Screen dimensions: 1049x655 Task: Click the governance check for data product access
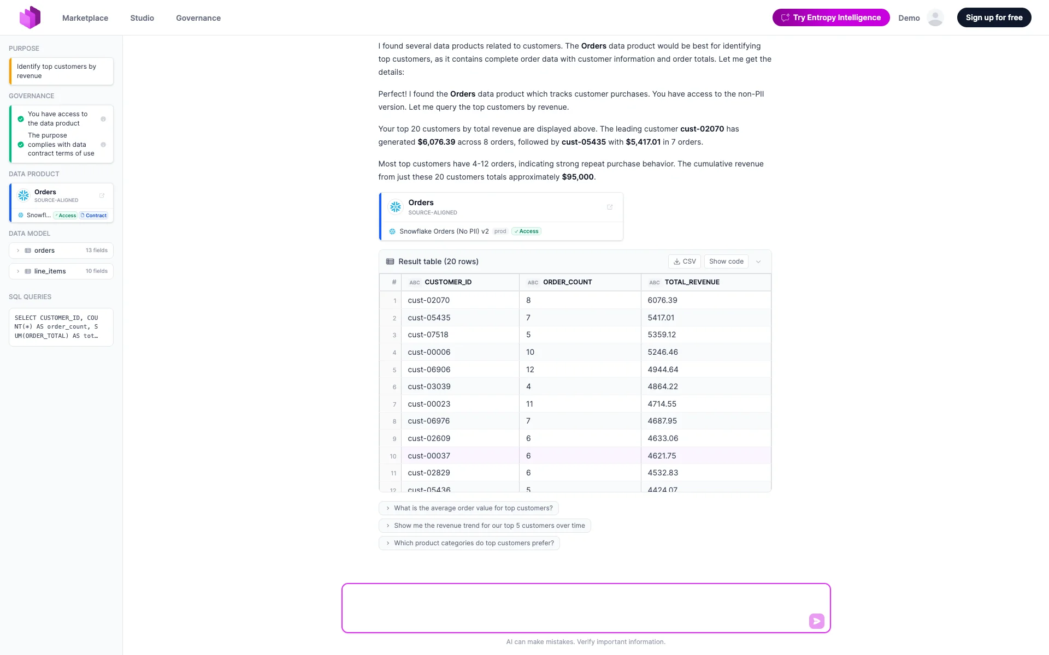click(x=21, y=118)
